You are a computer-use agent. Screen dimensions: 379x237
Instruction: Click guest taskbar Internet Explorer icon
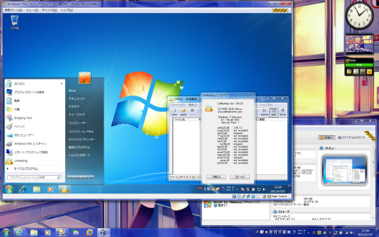23,189
